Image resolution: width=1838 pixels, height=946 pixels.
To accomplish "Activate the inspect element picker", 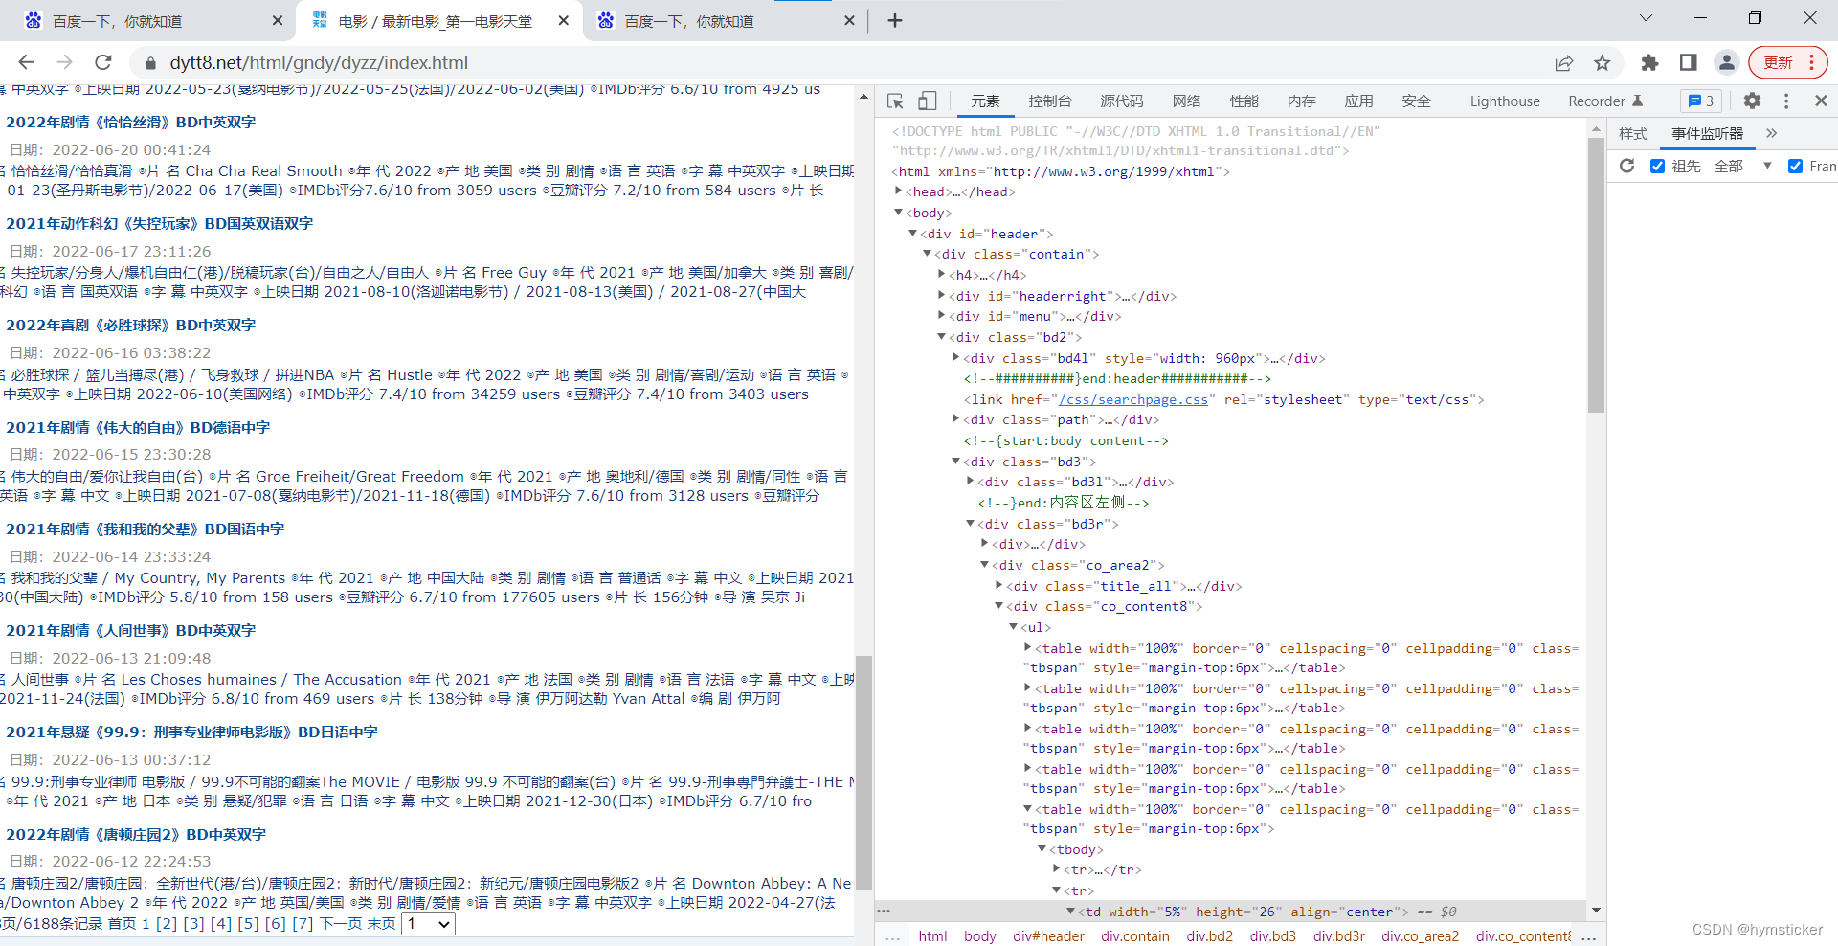I will tap(895, 101).
